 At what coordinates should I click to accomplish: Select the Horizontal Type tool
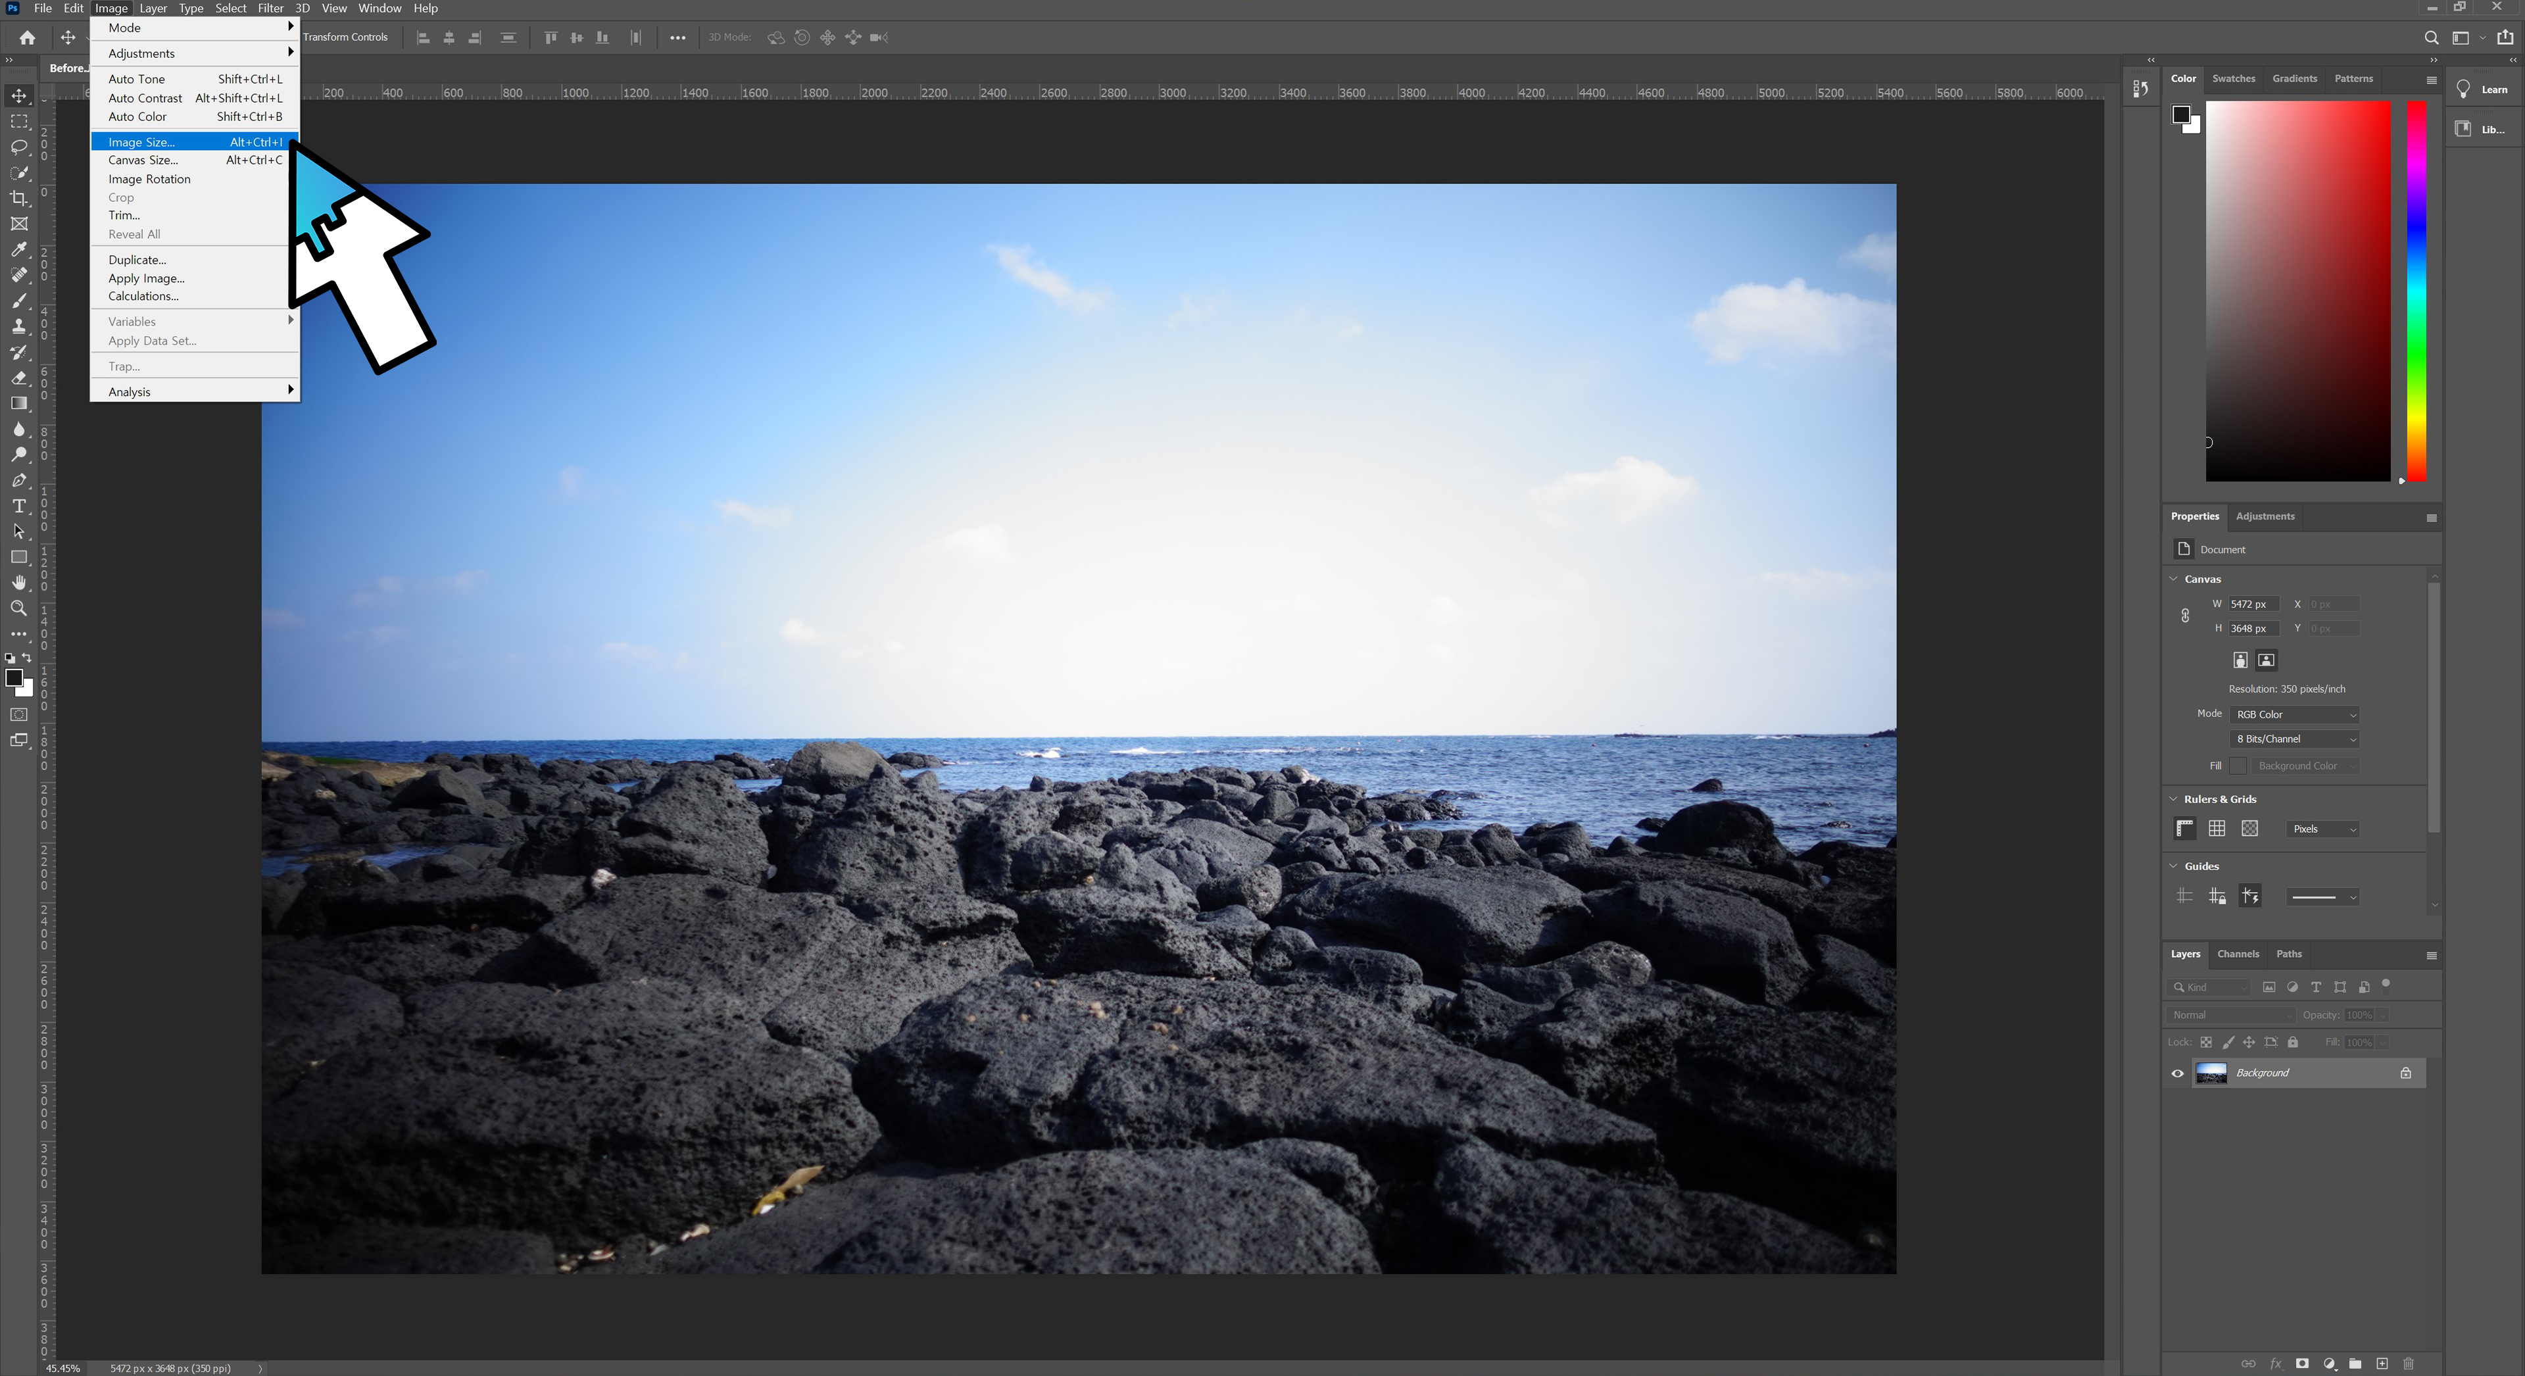coord(18,506)
